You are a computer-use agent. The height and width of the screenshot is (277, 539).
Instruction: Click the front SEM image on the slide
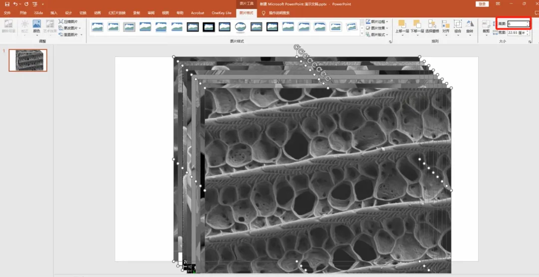tap(328, 181)
